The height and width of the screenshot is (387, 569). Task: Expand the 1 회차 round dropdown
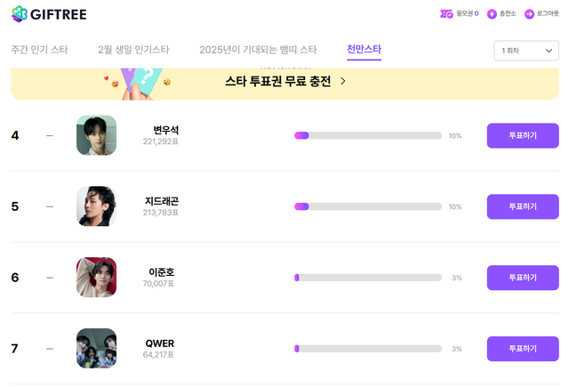click(x=525, y=51)
